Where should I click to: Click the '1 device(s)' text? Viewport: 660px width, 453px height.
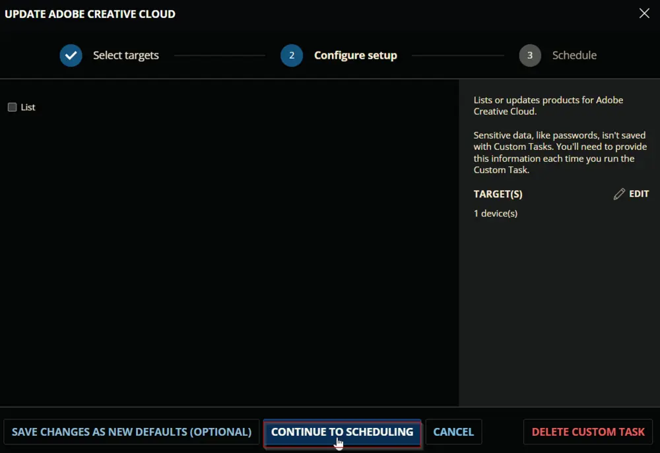(496, 213)
